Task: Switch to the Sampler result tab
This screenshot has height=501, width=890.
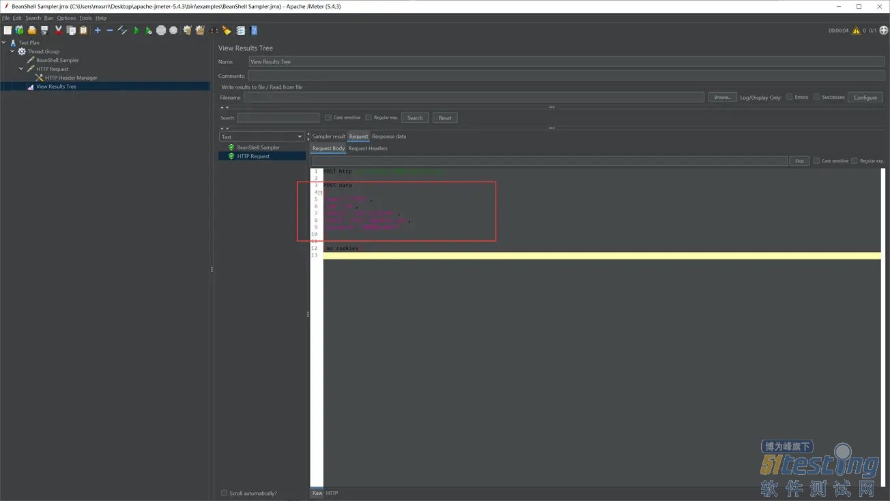Action: pos(329,137)
